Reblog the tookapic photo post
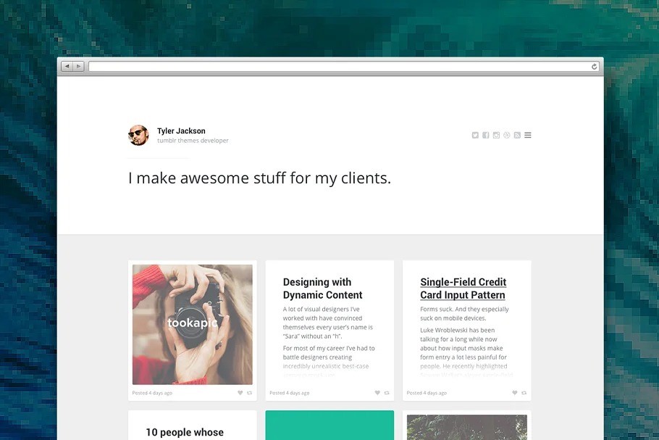 click(249, 393)
